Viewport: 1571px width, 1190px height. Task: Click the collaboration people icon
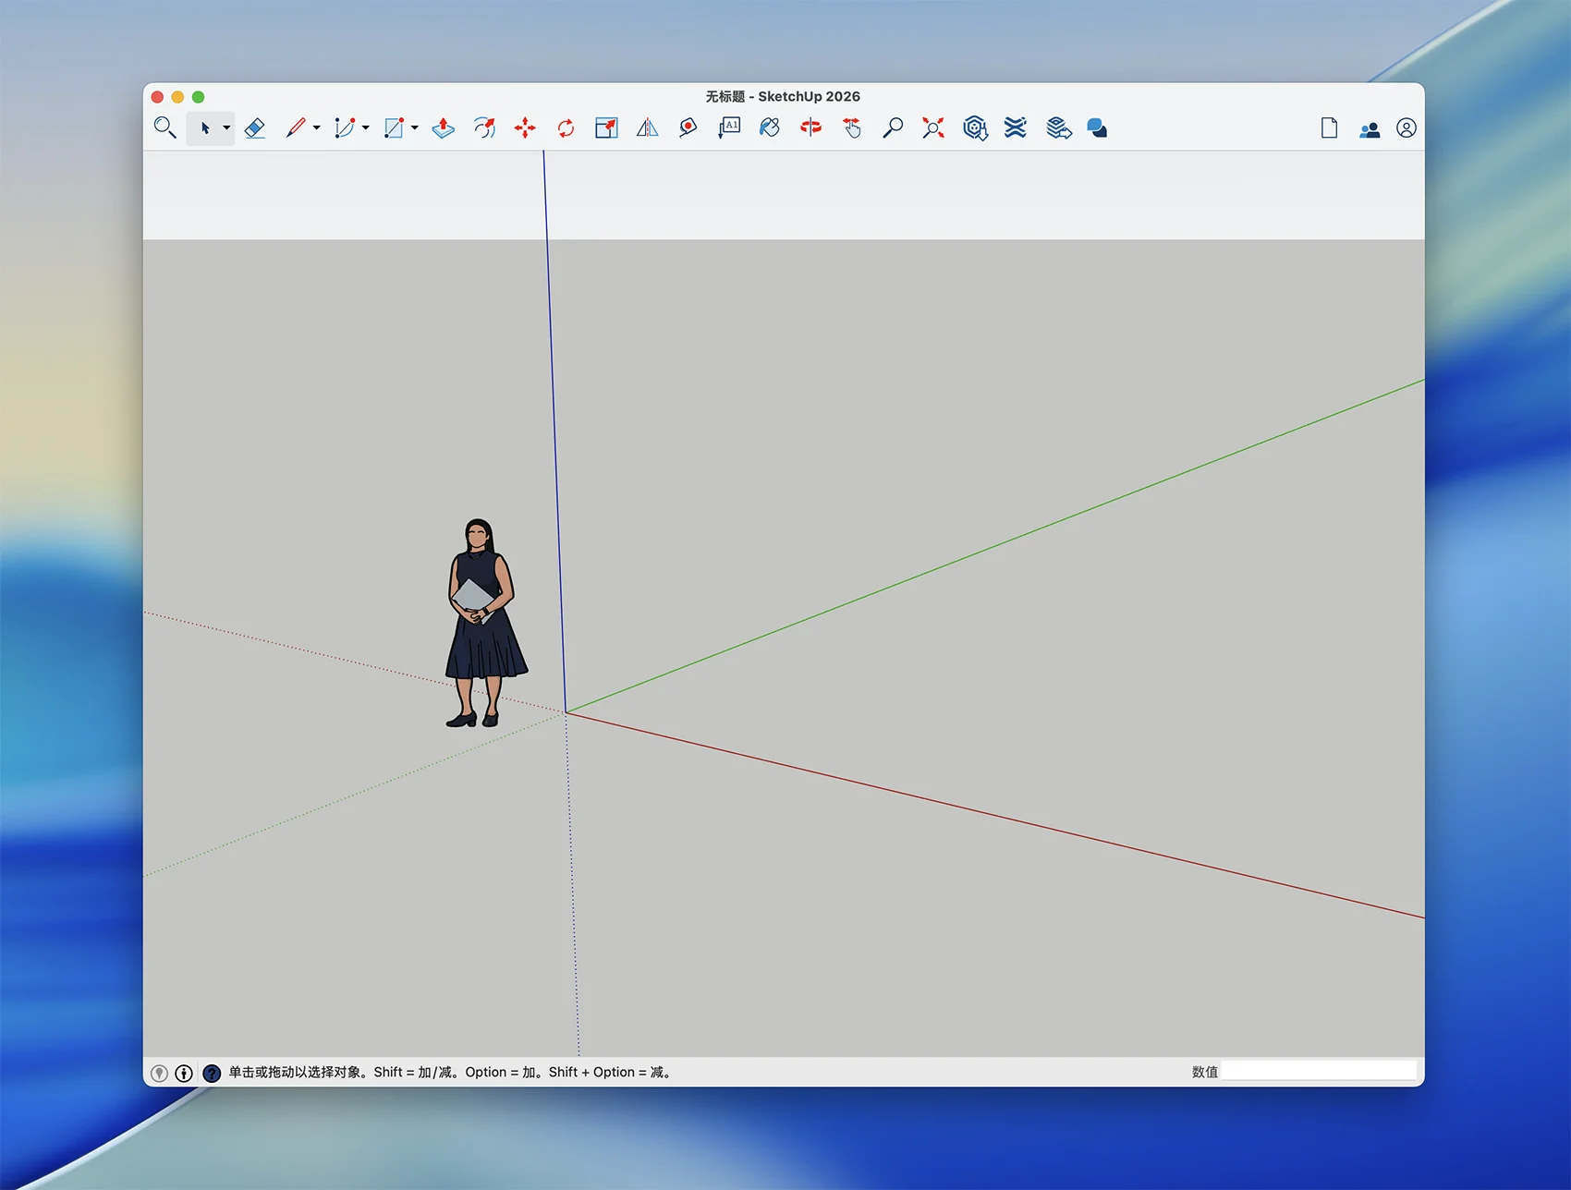coord(1370,129)
